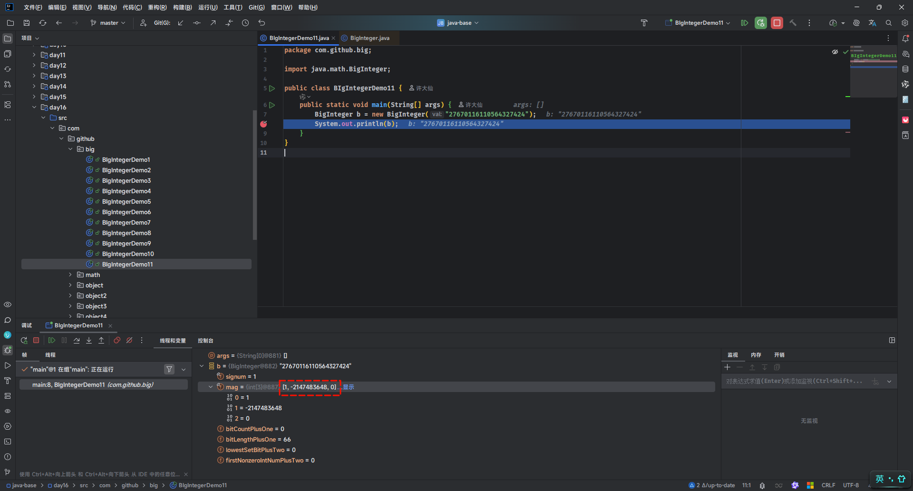Select BigIntegerDemo10 in the project tree

coord(128,254)
